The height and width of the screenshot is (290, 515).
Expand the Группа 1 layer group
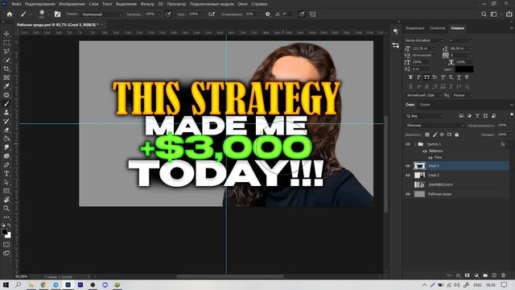click(x=415, y=144)
